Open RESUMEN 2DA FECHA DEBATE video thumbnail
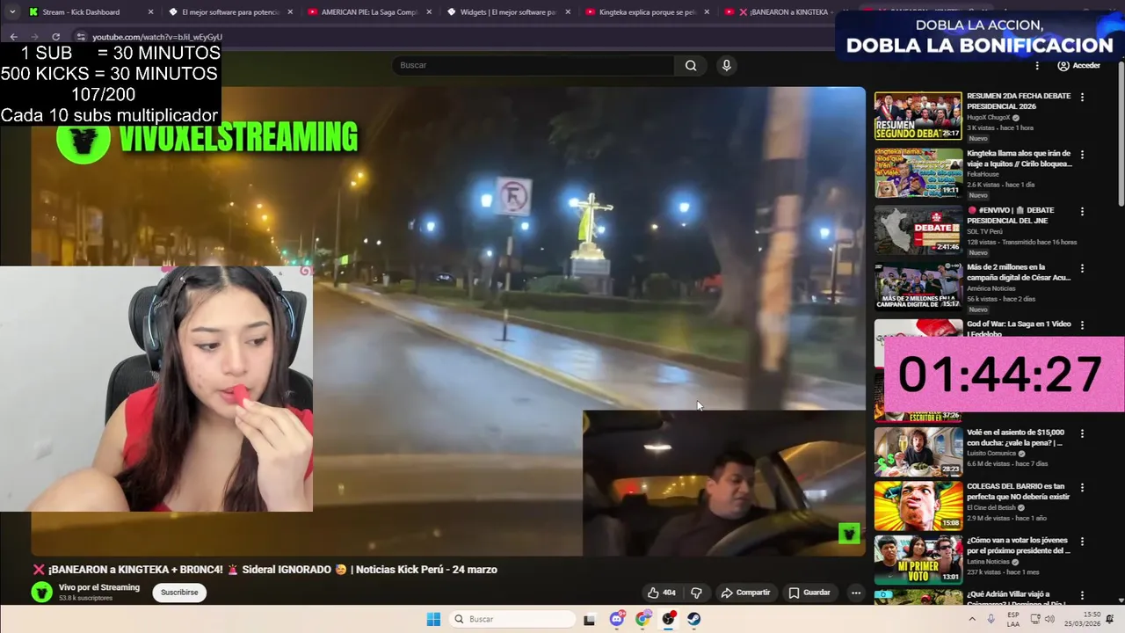 (x=918, y=116)
